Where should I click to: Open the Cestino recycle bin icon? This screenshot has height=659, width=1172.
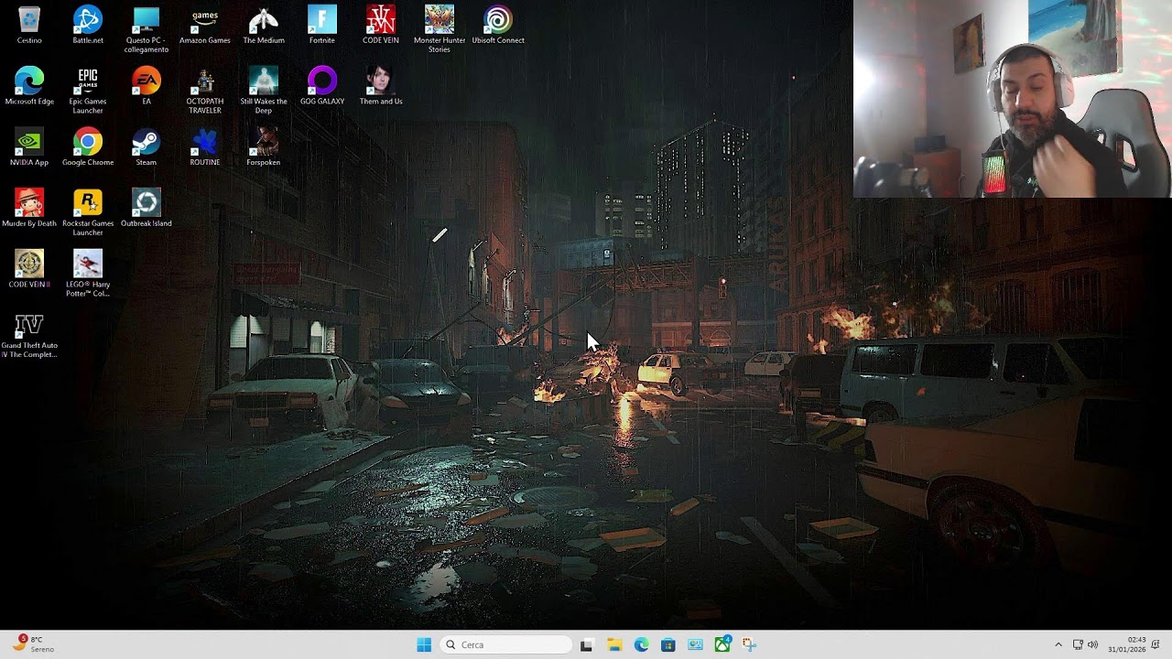[x=29, y=26]
